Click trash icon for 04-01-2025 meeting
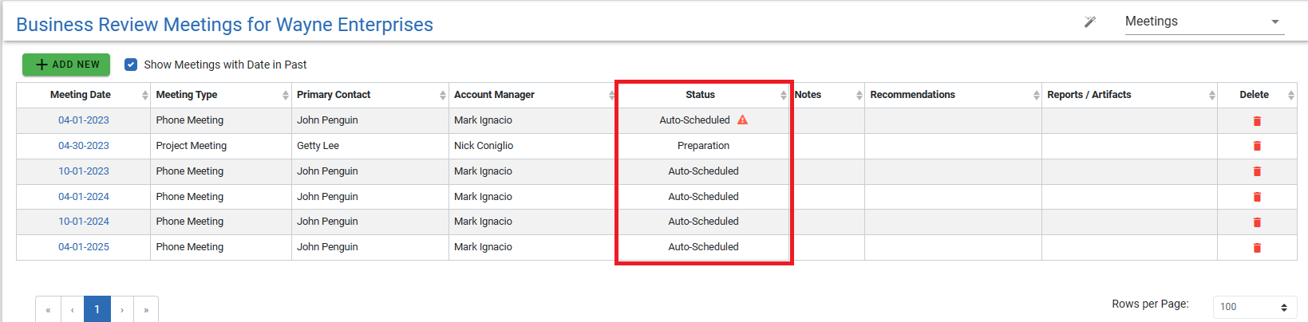This screenshot has height=322, width=1308. (x=1257, y=248)
